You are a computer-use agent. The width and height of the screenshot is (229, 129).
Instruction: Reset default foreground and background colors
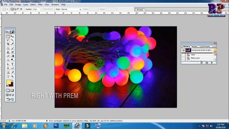click(7, 86)
